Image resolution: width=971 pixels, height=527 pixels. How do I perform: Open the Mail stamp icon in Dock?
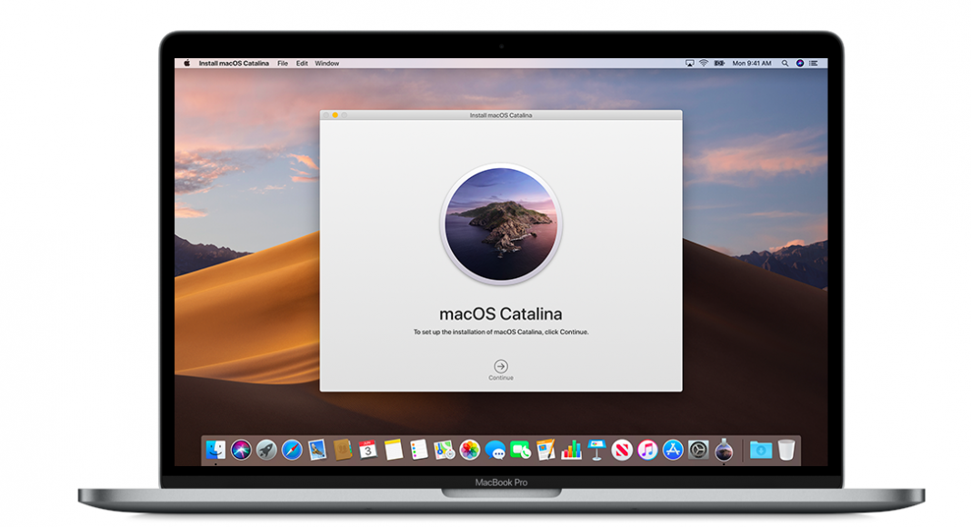tap(317, 450)
